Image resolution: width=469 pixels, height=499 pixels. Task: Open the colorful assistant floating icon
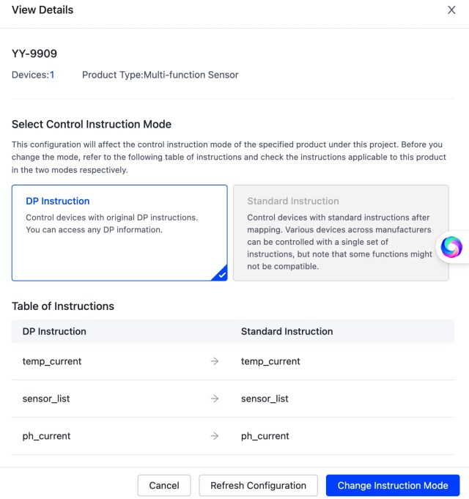click(x=451, y=247)
